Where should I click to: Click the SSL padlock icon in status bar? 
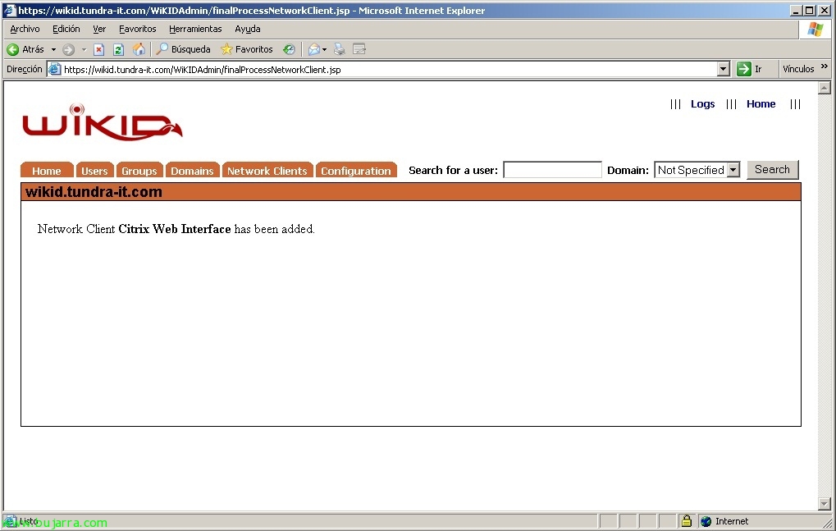(x=686, y=521)
